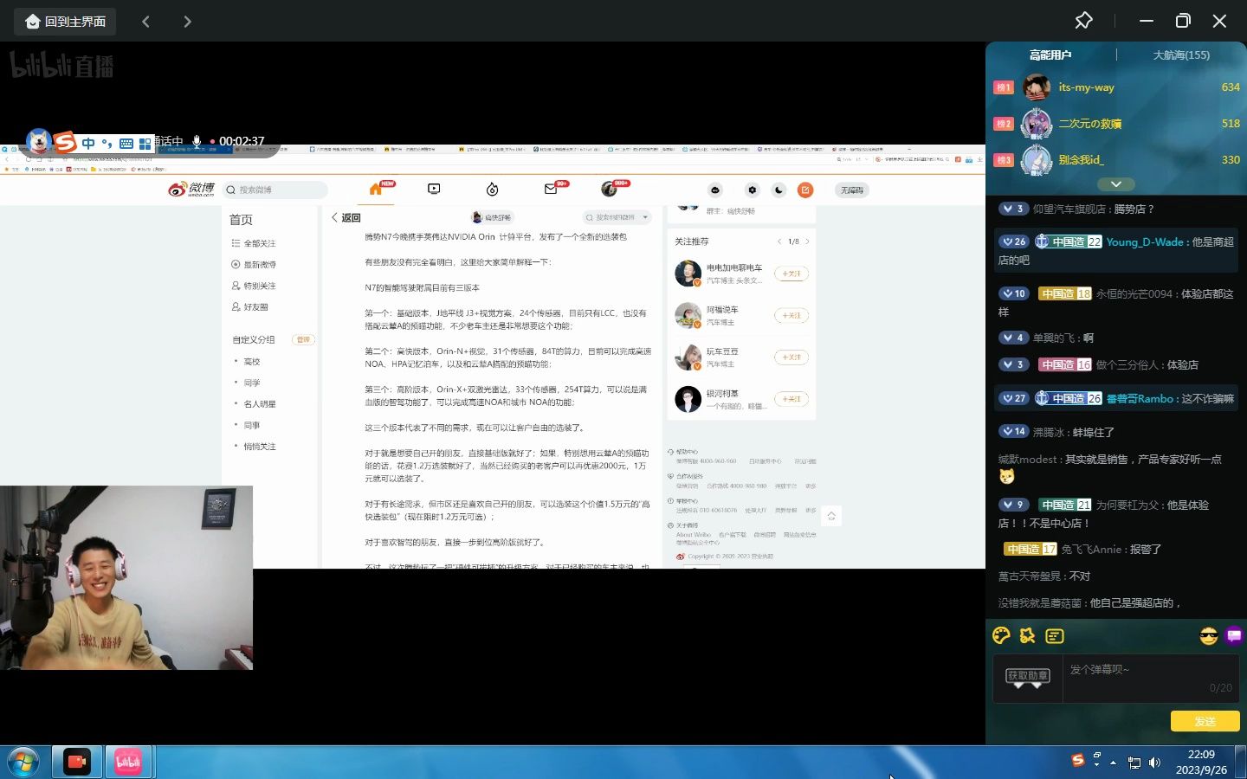The width and height of the screenshot is (1247, 779).
Task: Open its-my-way ranked user avatar
Action: 1037,87
